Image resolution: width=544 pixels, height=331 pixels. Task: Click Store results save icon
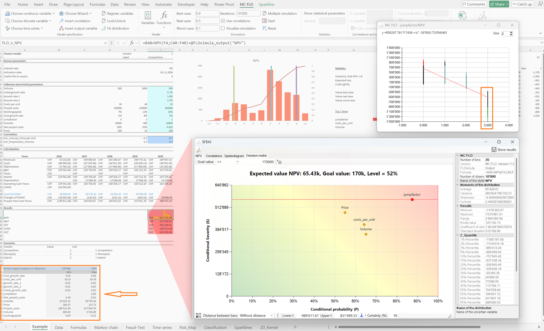click(494, 150)
